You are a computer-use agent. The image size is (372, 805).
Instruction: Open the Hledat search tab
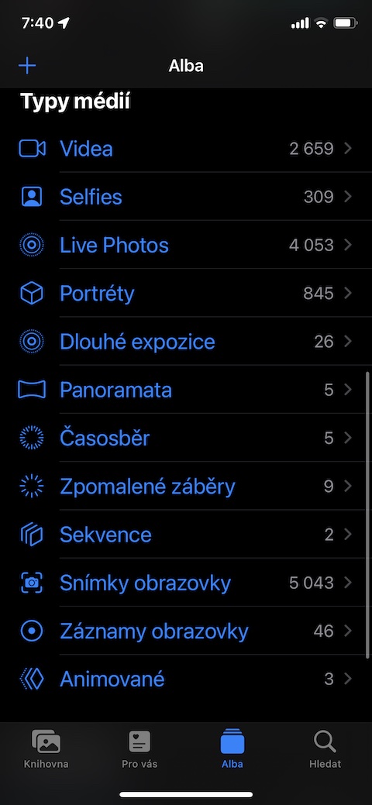point(325,749)
